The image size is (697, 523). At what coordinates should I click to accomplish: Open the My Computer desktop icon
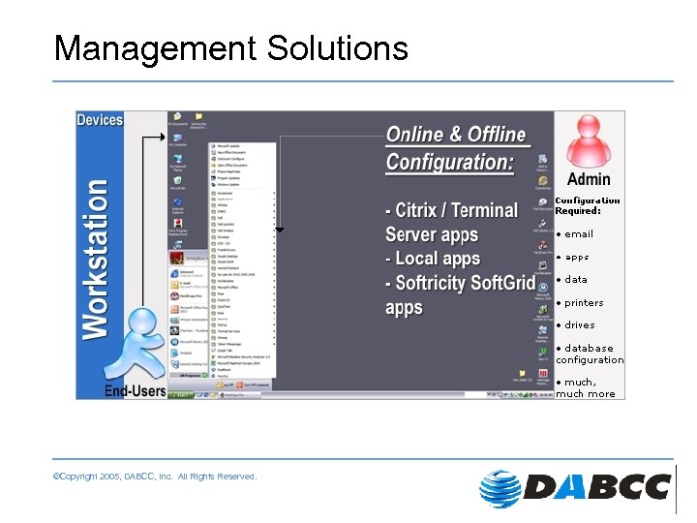(x=177, y=138)
